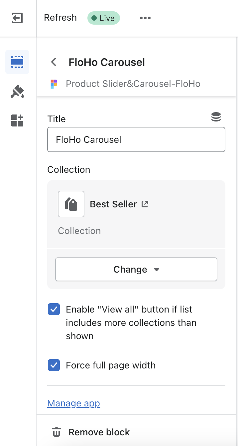Click the exit editor icon
Image resolution: width=238 pixels, height=446 pixels.
[17, 18]
